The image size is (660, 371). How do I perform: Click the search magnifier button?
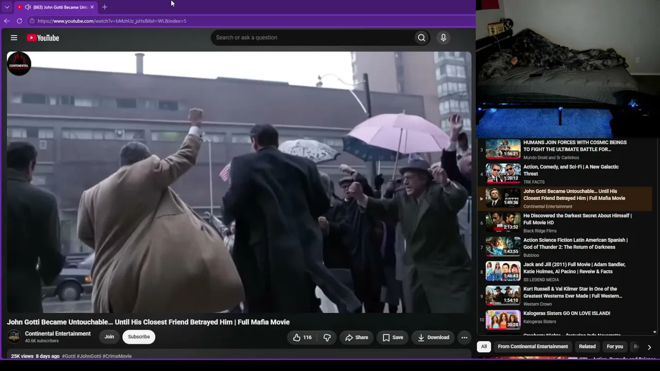click(x=421, y=38)
